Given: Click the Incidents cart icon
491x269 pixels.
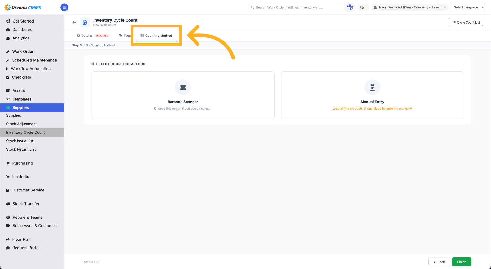Looking at the screenshot, I should [8, 177].
